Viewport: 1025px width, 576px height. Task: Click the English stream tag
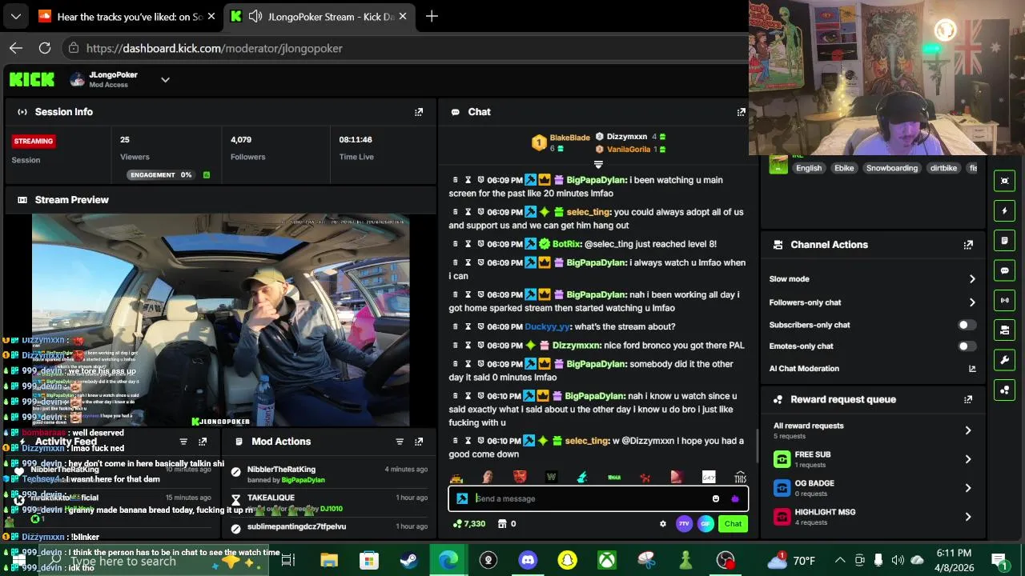point(809,168)
